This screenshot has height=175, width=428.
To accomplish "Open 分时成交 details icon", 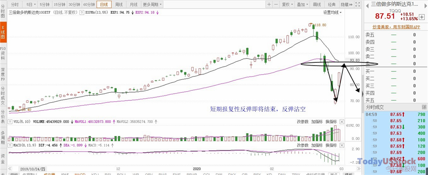I will (424, 107).
